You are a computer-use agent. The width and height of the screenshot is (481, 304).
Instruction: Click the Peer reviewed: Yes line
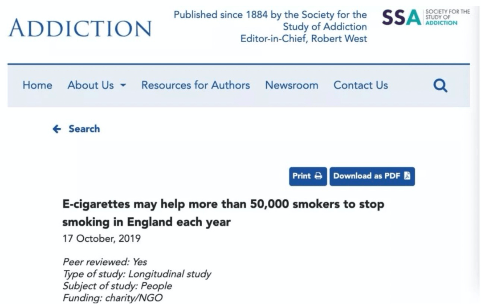point(105,262)
